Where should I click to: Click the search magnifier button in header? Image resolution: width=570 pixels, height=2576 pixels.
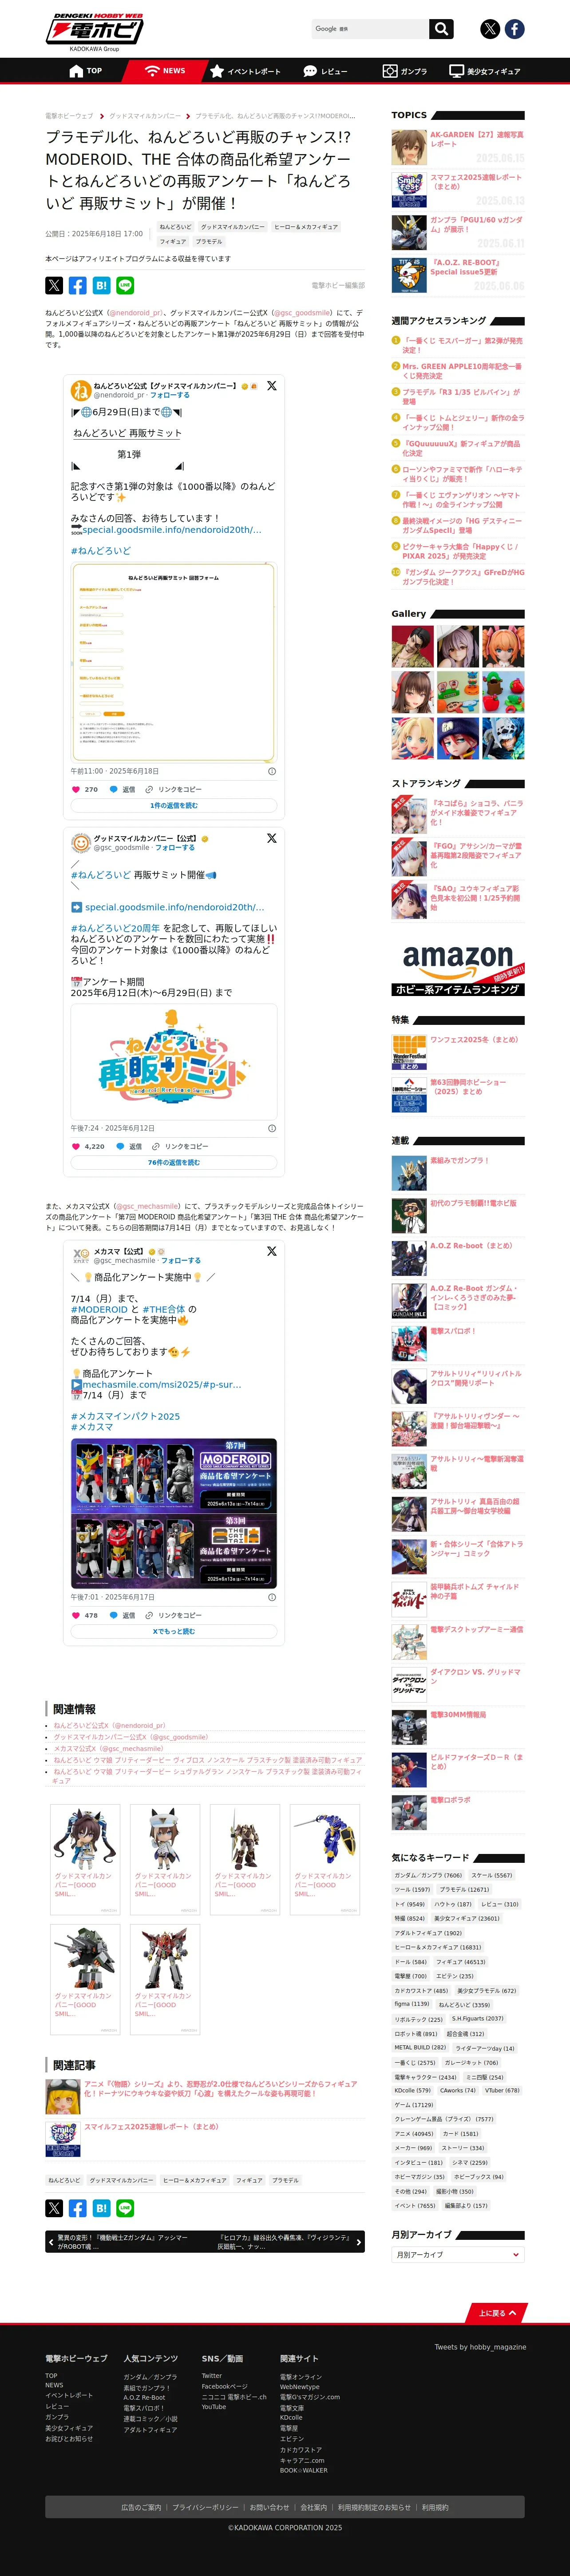tap(441, 29)
